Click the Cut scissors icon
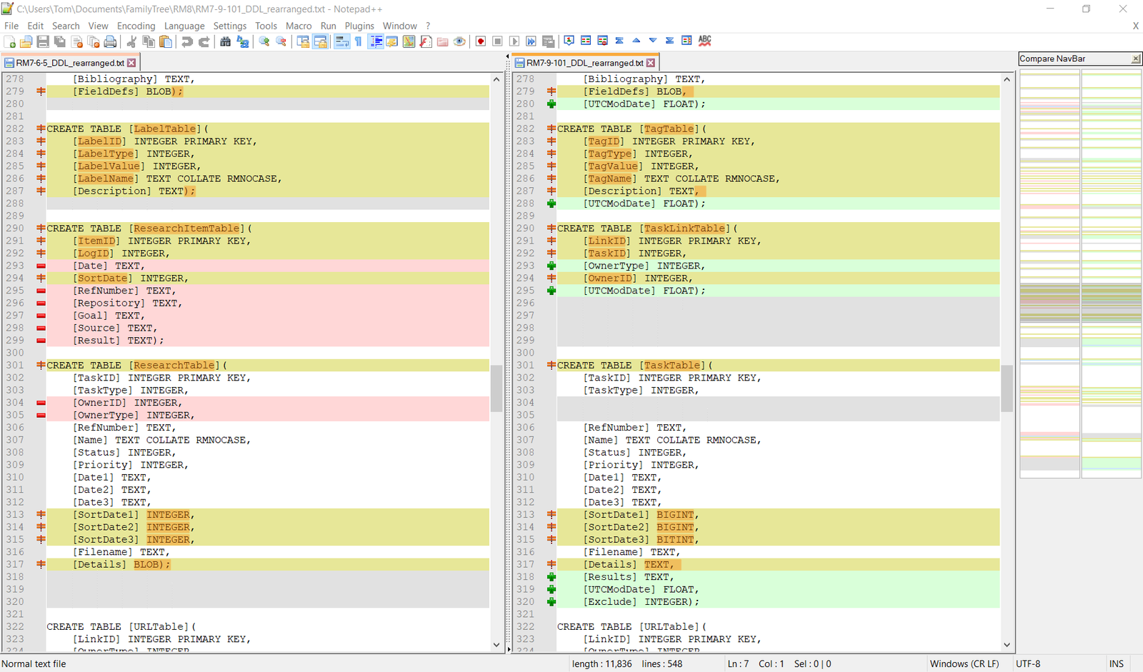This screenshot has width=1143, height=672. tap(131, 41)
